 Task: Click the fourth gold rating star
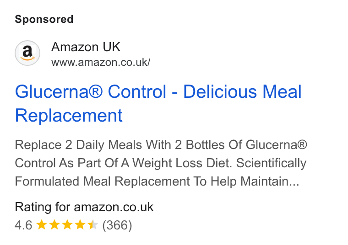tap(80, 225)
